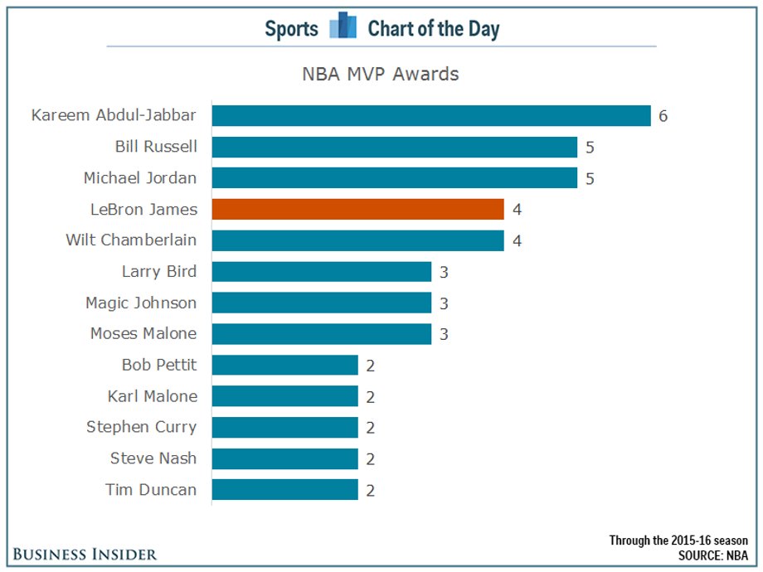Screen dimensions: 763x572
Task: Select the Tim Duncan bar
Action: (x=285, y=489)
